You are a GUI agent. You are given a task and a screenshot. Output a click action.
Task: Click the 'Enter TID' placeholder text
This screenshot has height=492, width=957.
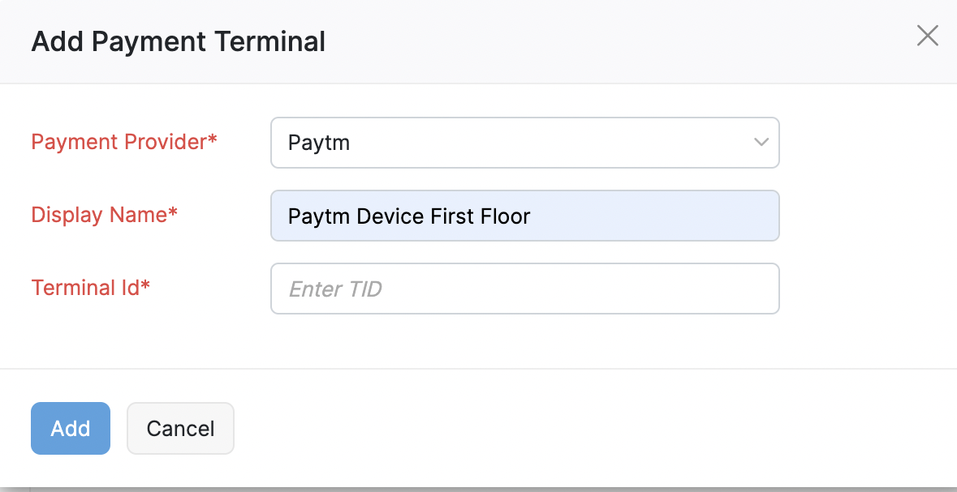[x=335, y=289]
